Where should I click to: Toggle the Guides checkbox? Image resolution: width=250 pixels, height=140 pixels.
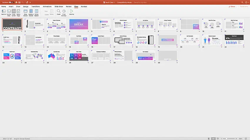click(x=46, y=15)
